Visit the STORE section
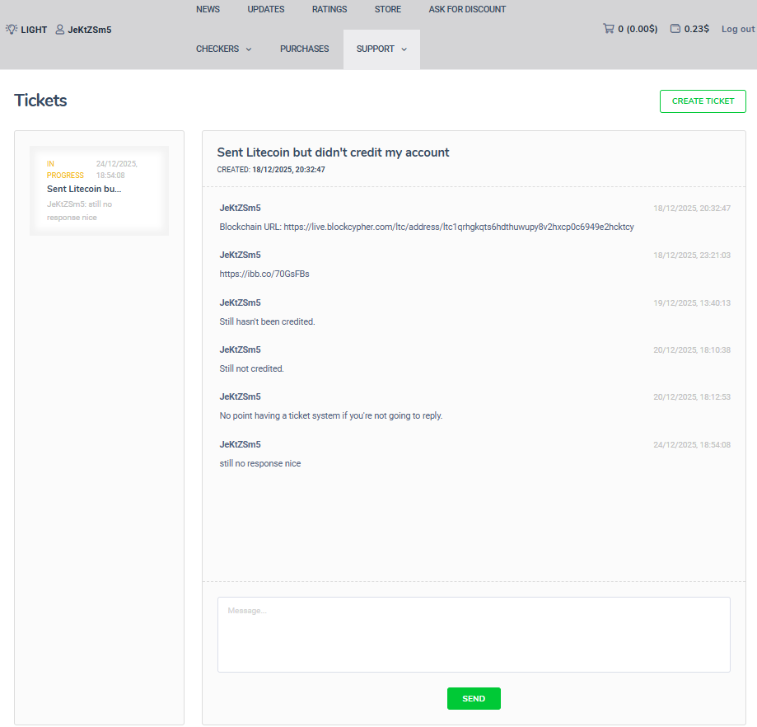 click(x=388, y=10)
